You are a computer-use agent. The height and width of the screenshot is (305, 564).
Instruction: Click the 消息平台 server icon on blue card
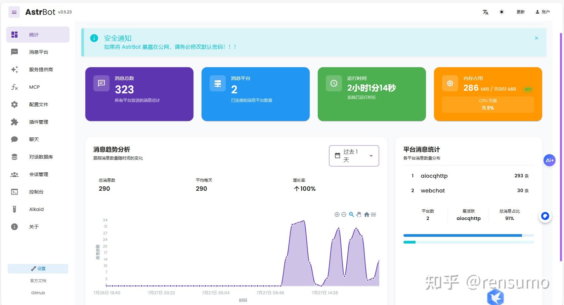point(218,83)
